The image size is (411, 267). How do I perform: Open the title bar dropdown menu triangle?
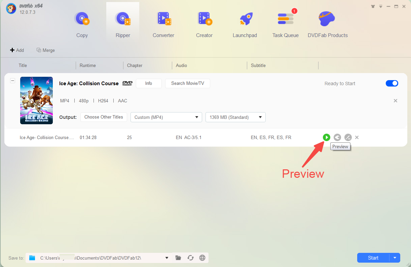tap(381, 6)
